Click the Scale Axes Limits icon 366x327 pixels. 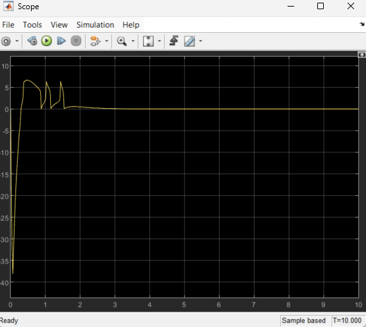[148, 42]
